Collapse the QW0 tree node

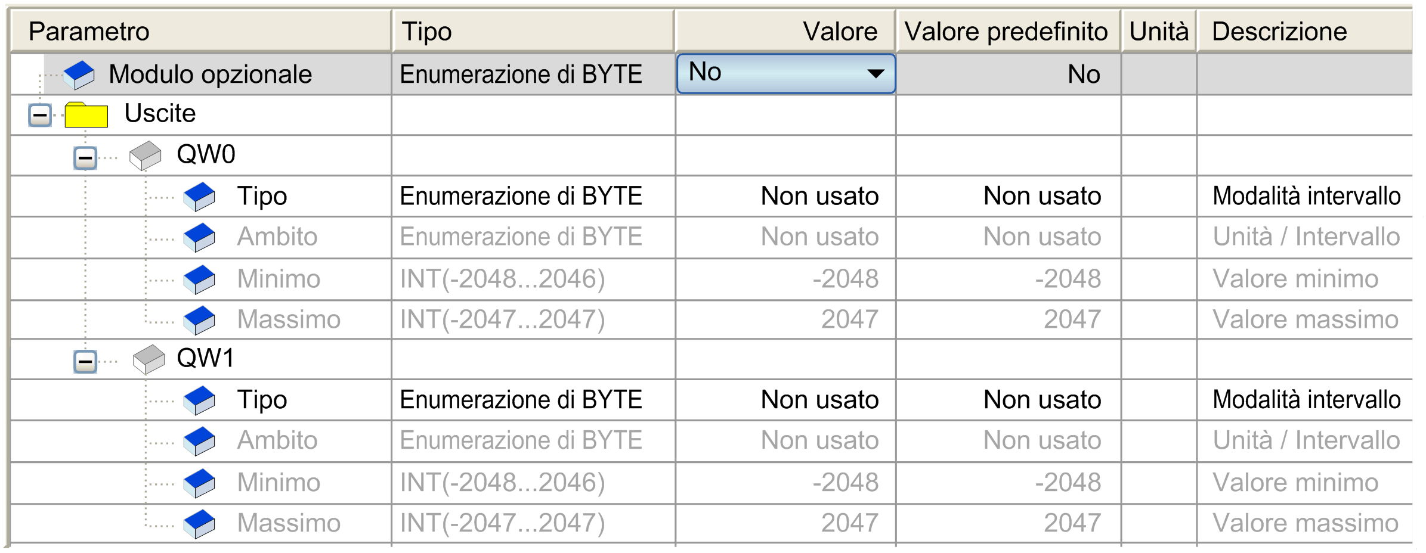[85, 158]
